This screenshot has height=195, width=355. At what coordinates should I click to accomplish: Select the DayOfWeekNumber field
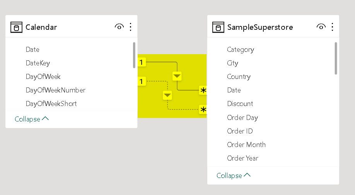[x=55, y=90]
